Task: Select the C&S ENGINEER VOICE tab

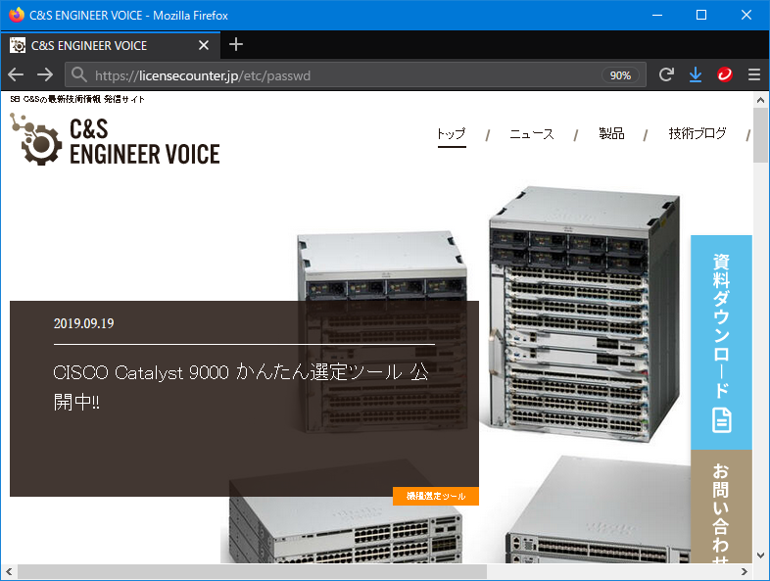Action: (111, 46)
